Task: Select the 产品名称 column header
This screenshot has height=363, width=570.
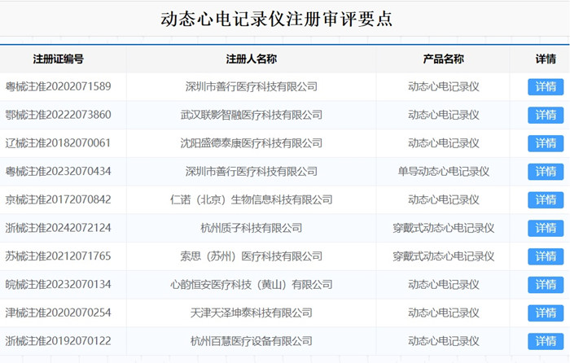Action: tap(443, 59)
